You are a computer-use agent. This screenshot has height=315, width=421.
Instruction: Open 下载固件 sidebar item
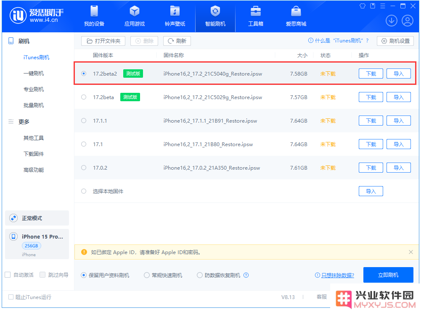point(34,154)
